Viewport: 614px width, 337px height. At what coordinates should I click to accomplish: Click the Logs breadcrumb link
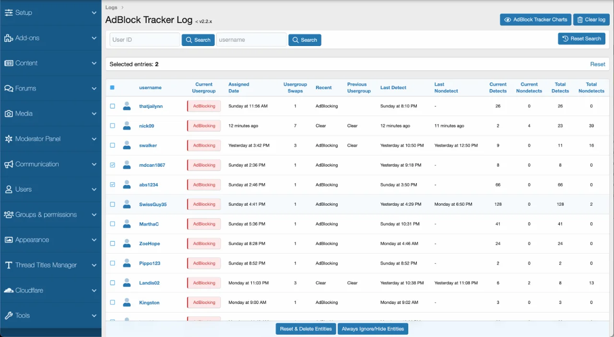coord(111,8)
